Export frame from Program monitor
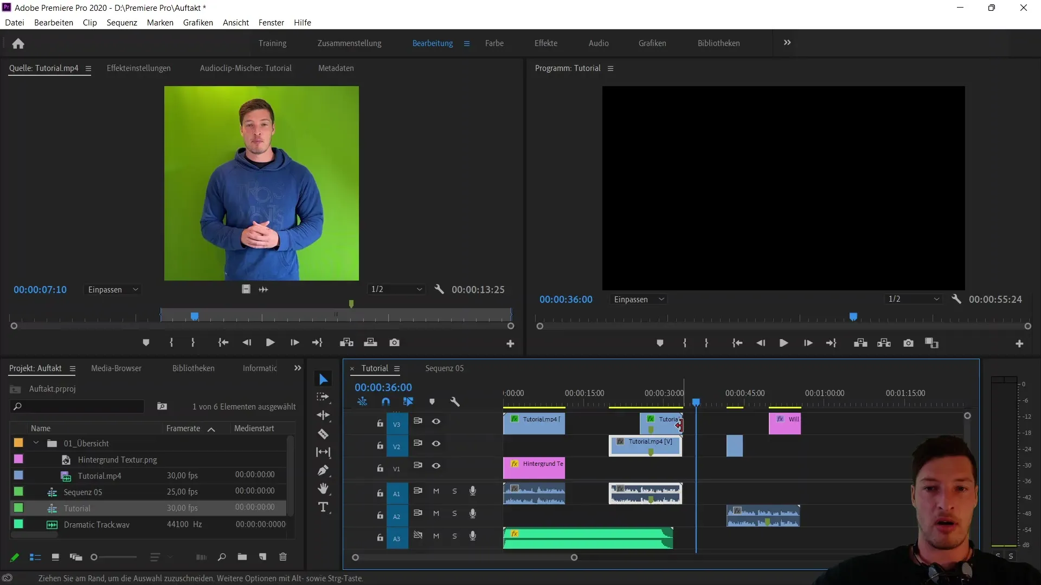The width and height of the screenshot is (1041, 585). 908,343
